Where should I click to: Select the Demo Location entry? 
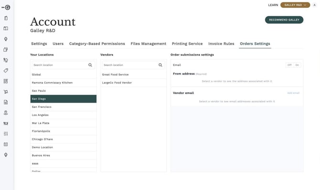[64, 148]
